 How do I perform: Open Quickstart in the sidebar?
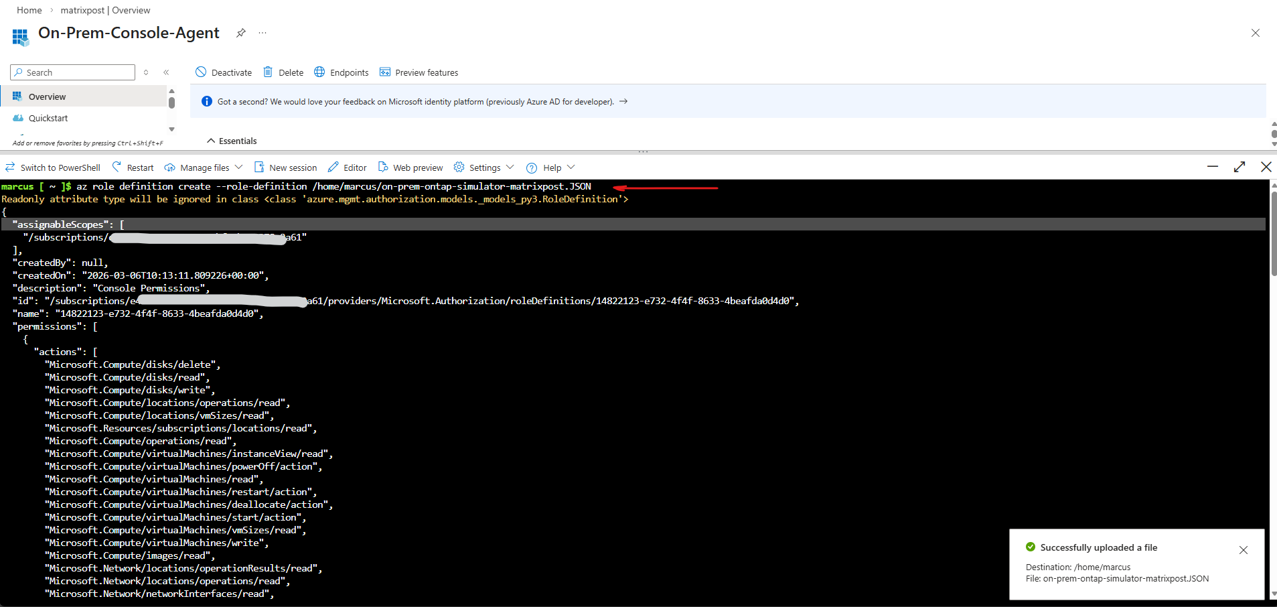(x=48, y=118)
